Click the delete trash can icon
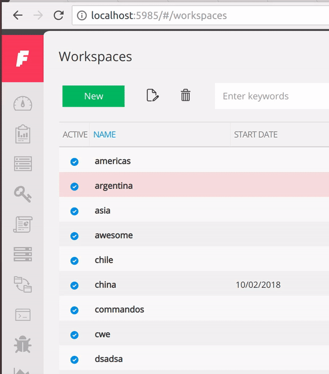 coord(185,95)
